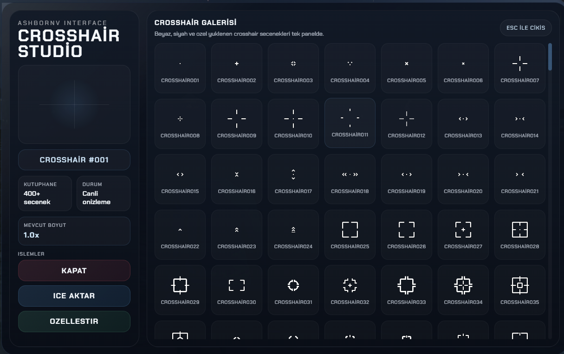Choose the CROSSHAIR007 large cross icon
564x354 pixels.
[x=520, y=68]
